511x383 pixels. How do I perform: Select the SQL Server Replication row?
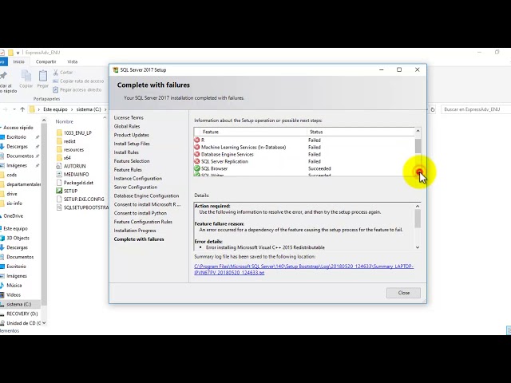(303, 161)
